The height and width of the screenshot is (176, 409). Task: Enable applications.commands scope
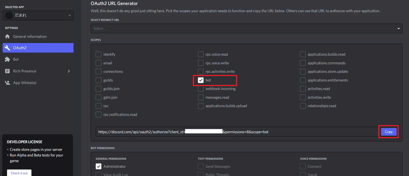point(303,63)
